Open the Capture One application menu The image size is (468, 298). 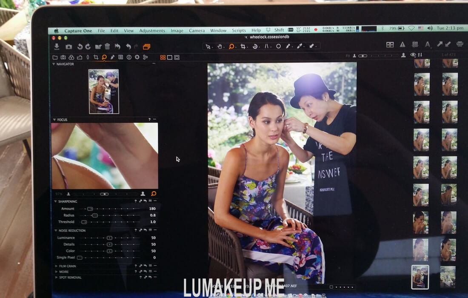[x=78, y=31]
